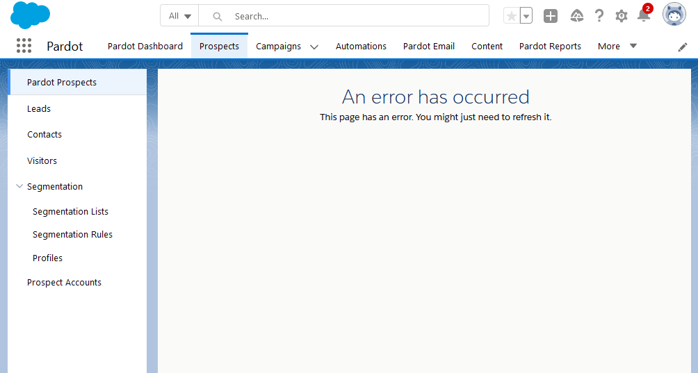
Task: Open the All search scope dropdown
Action: tap(179, 16)
